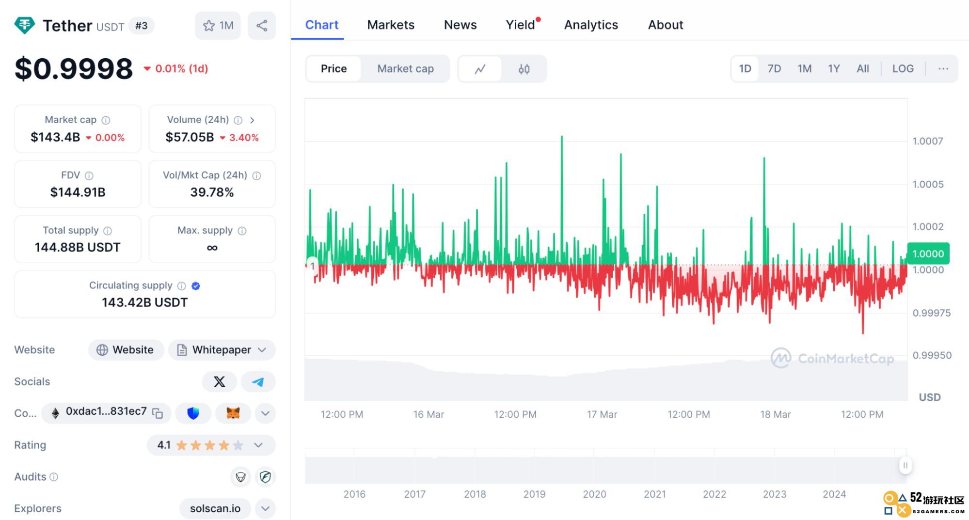
Task: Add Tether to watchlist with star button
Action: pos(218,26)
